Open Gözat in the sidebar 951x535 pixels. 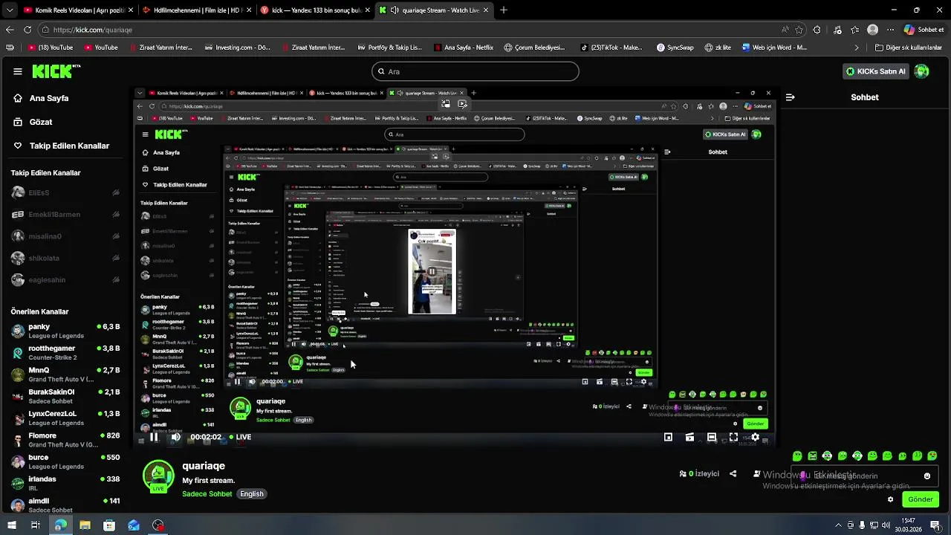point(41,122)
